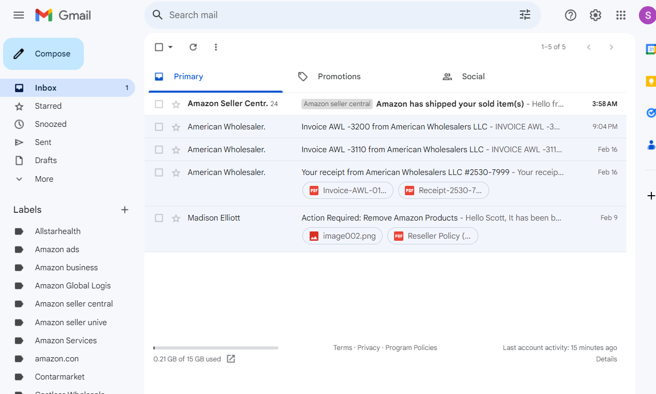This screenshot has height=394, width=656.
Task: Open Reseller Policy PDF attachment
Action: [433, 236]
